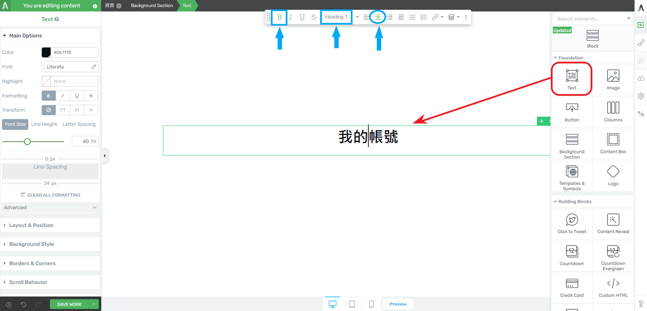Toggle bold in the Formatting row
Screen dimensions: 647x311
(49, 96)
